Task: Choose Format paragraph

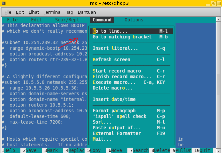Action: point(131,111)
